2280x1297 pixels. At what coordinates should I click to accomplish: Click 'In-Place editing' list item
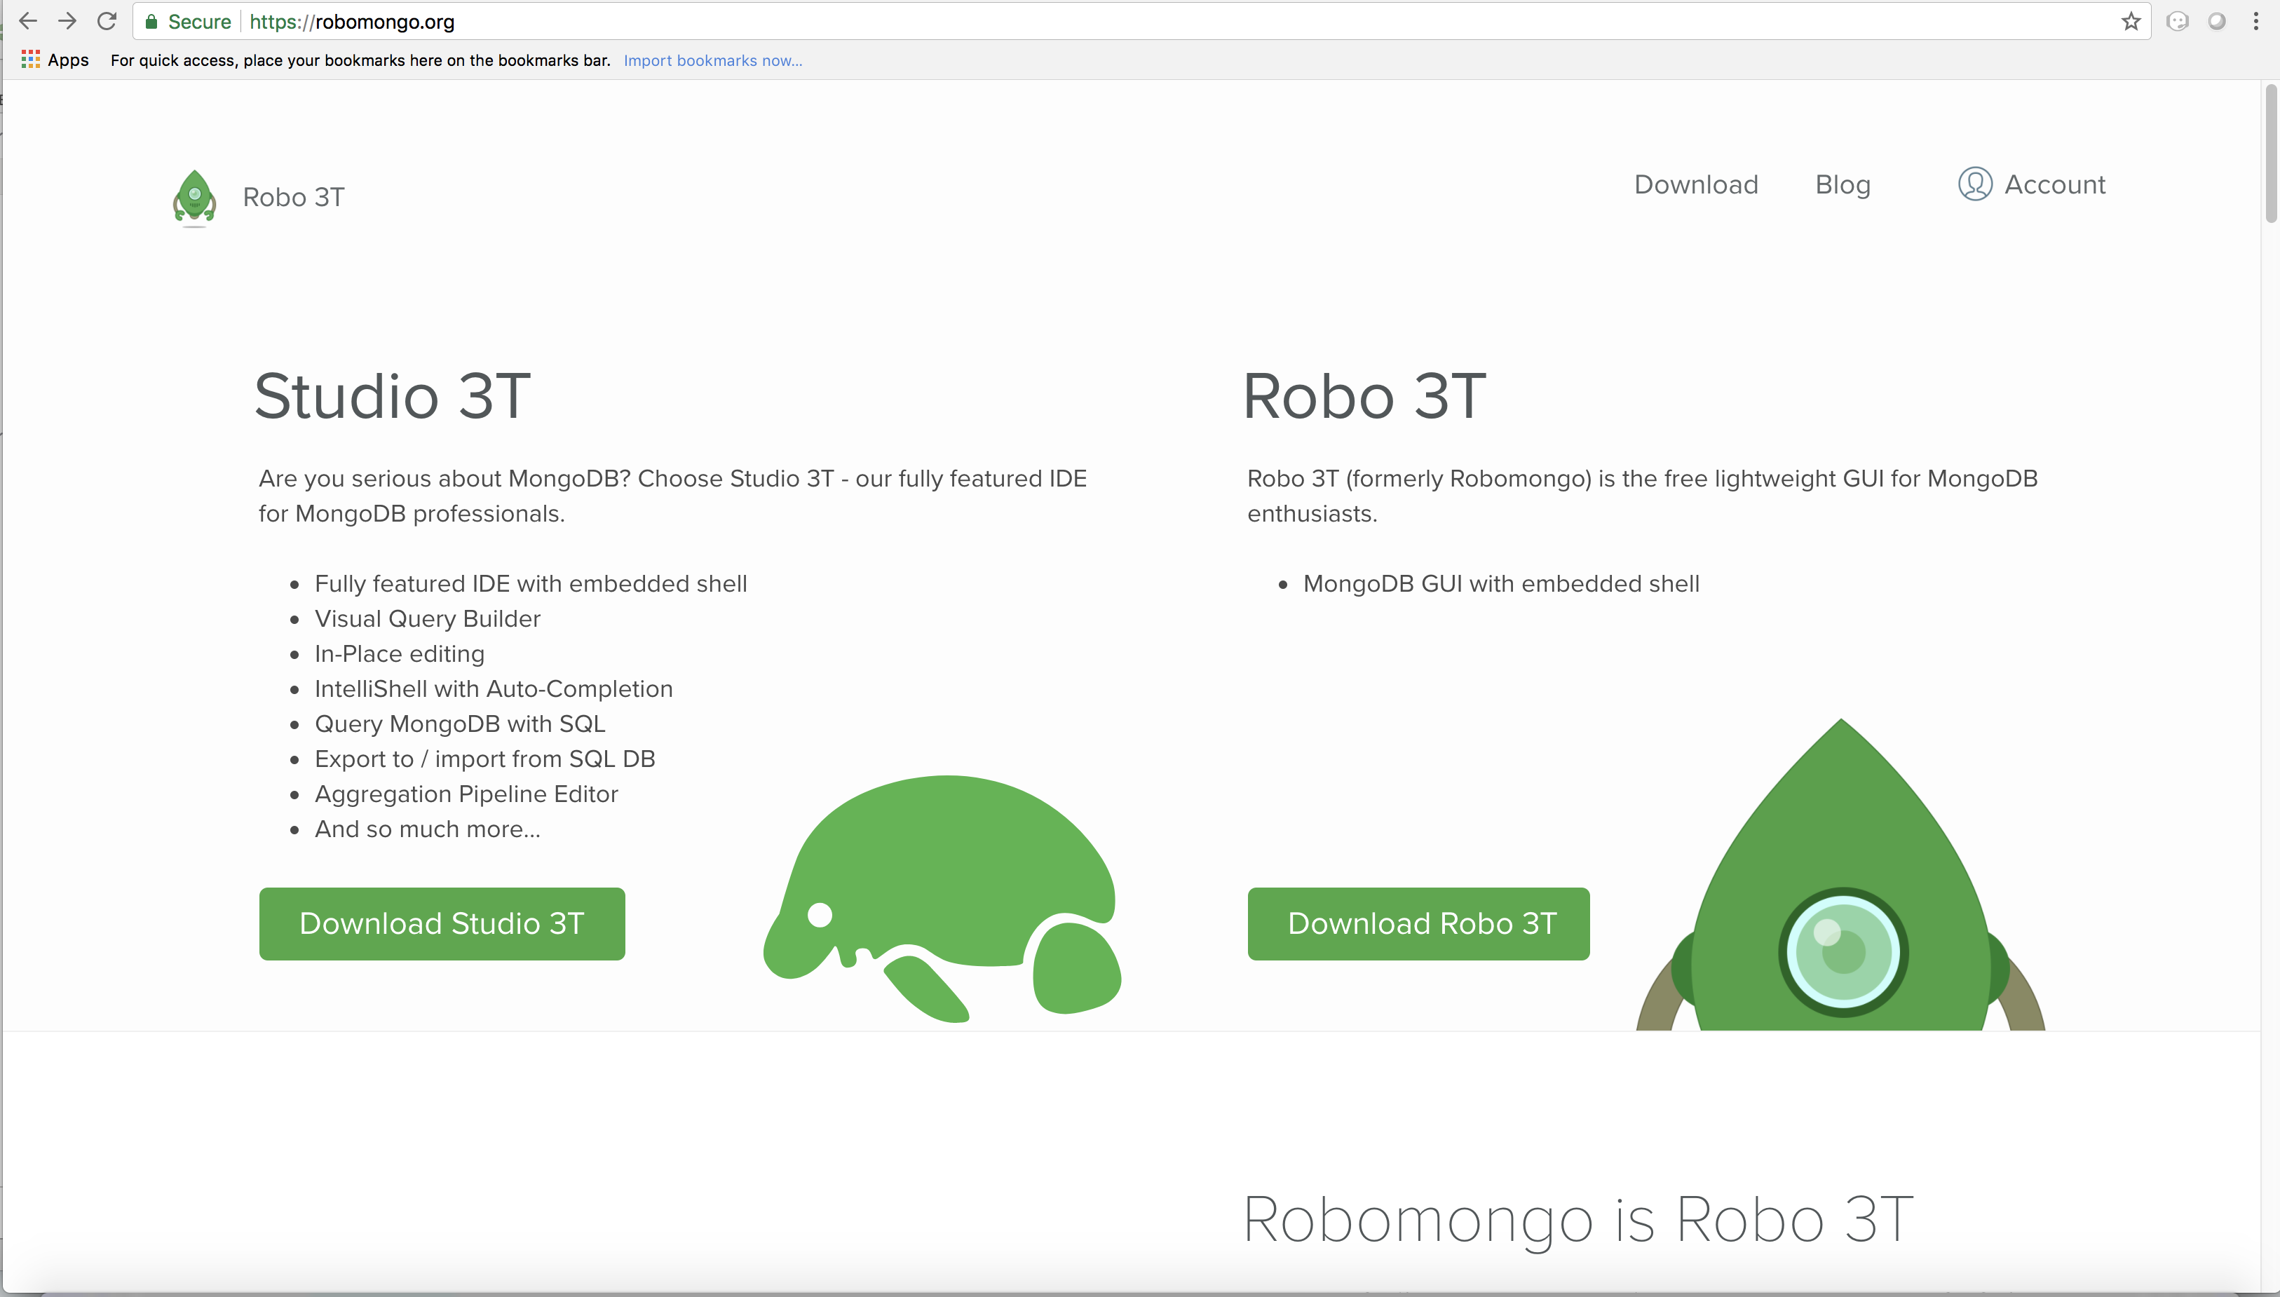click(399, 654)
